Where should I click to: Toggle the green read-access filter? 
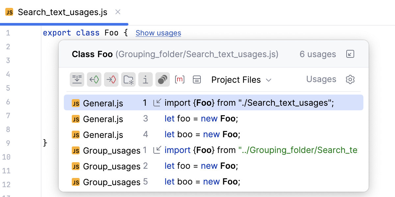tap(94, 79)
